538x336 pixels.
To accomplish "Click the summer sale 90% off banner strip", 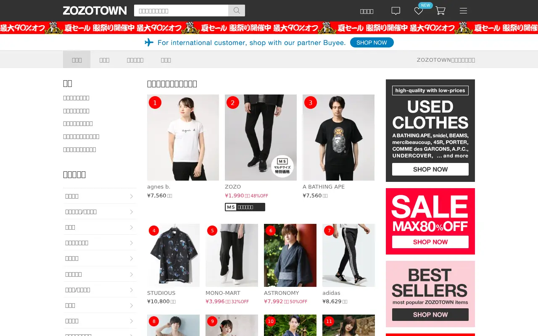I will pyautogui.click(x=269, y=28).
